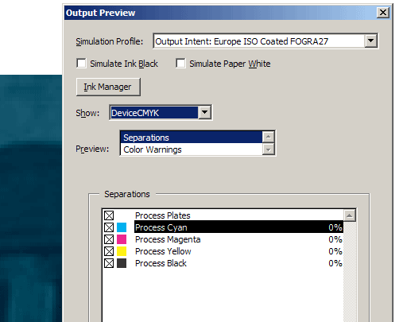Click the Preview list down arrow

tap(269, 149)
